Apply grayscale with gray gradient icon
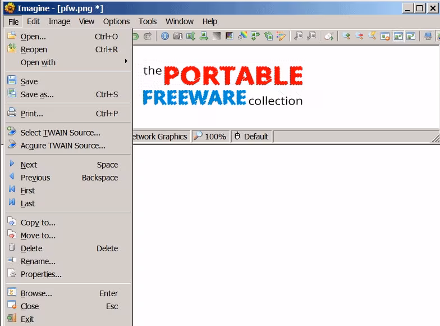440x326 pixels. 217,36
